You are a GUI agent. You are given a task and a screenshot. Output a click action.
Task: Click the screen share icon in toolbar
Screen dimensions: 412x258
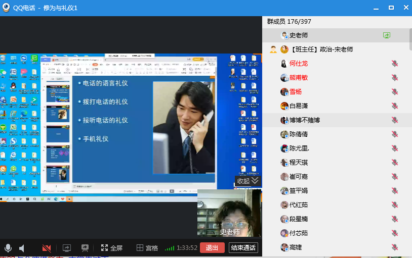[x=66, y=248]
